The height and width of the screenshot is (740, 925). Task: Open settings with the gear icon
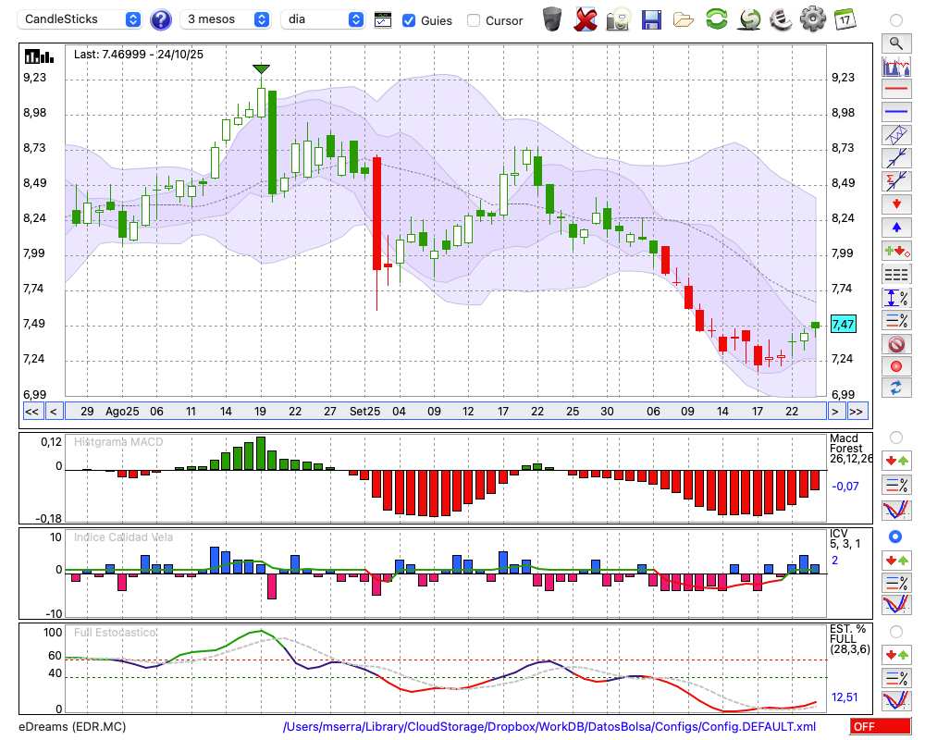tap(813, 19)
